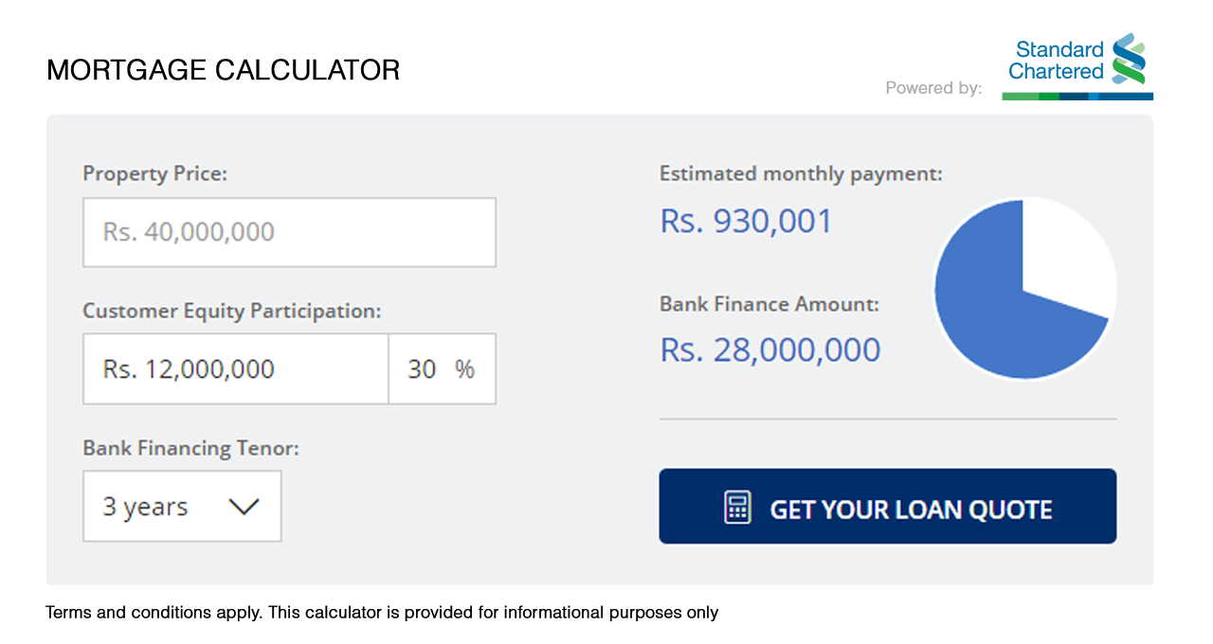Click the Rs. 930,001 monthly payment value

[x=746, y=222]
